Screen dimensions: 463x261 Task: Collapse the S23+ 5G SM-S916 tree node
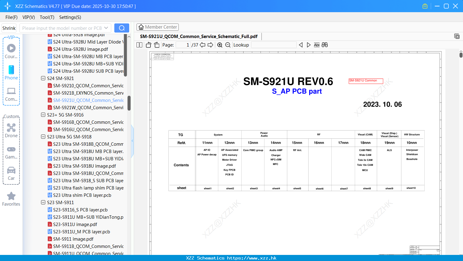(43, 115)
